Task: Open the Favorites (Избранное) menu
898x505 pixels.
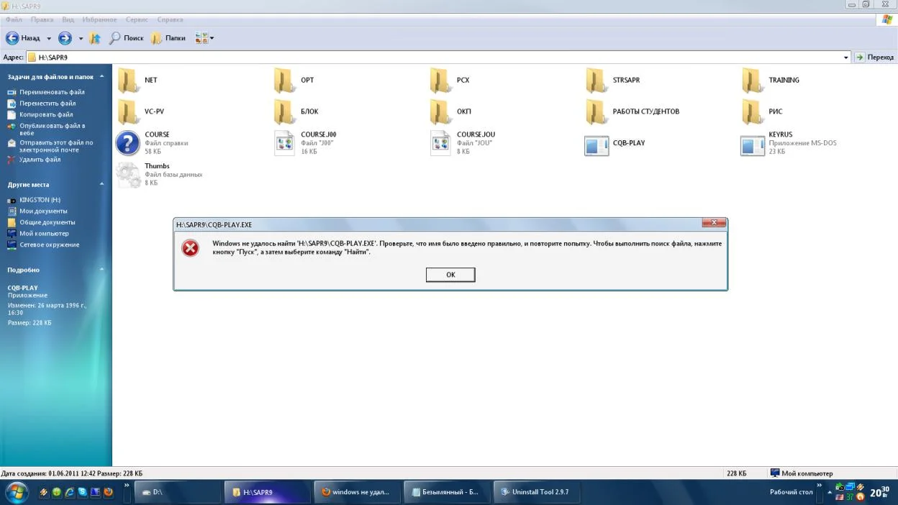Action: tap(100, 19)
